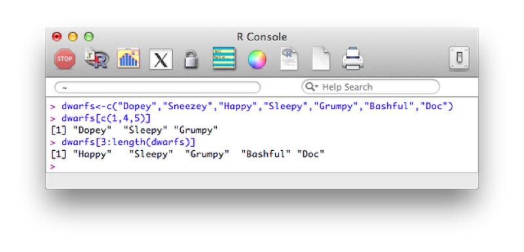
Task: Click the green zoom window button
Action: [x=88, y=37]
